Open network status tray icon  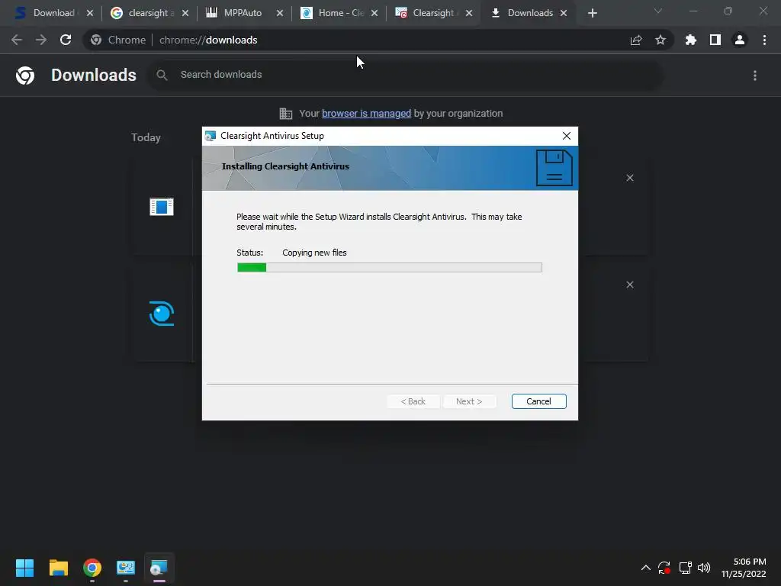click(x=685, y=568)
